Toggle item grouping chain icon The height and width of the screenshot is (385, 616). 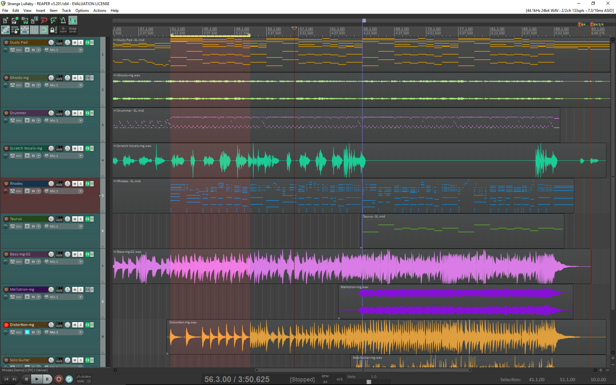(x=5, y=30)
